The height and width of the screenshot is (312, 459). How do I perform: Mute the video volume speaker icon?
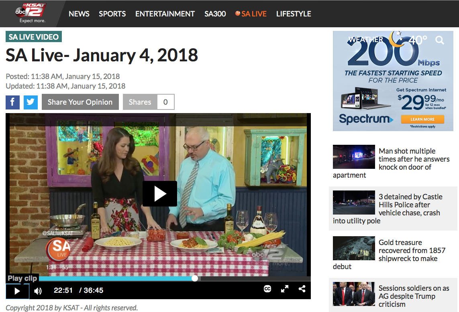pos(38,291)
